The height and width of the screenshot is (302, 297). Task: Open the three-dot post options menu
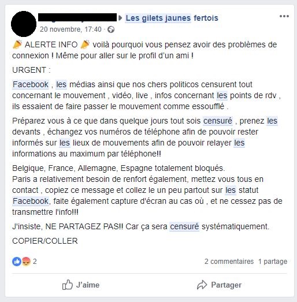tap(284, 16)
